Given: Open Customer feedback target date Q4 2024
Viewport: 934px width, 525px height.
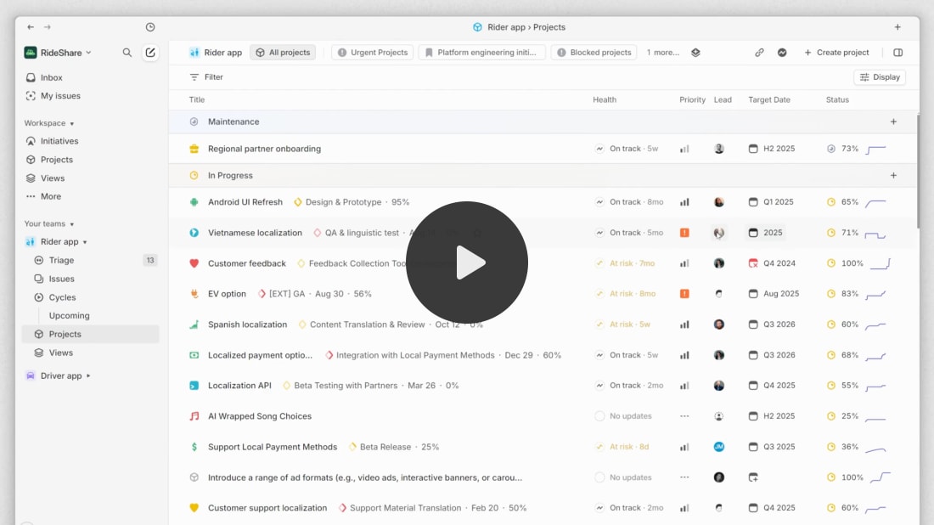Looking at the screenshot, I should (771, 262).
